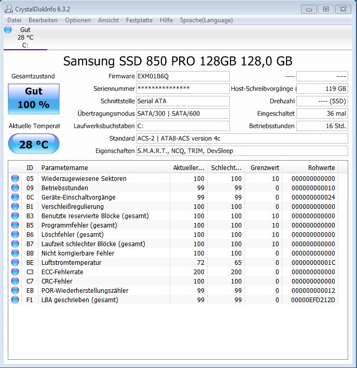Click status orb of Benutzte reservierte Blöcke row

(x=15, y=216)
